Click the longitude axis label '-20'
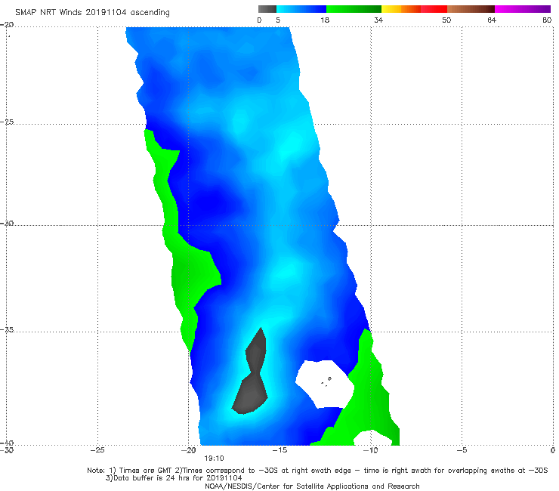Viewport: 559px width, 491px height. tap(188, 450)
